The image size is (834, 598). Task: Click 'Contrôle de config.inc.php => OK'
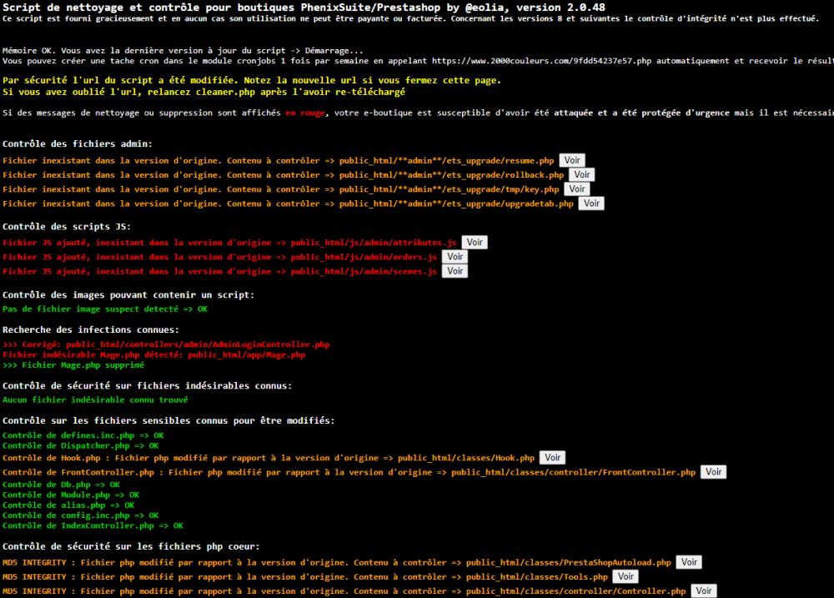(x=81, y=515)
